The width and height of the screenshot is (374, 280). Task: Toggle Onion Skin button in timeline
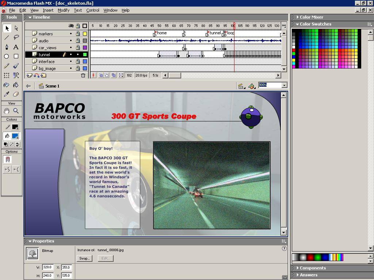tap(101, 75)
